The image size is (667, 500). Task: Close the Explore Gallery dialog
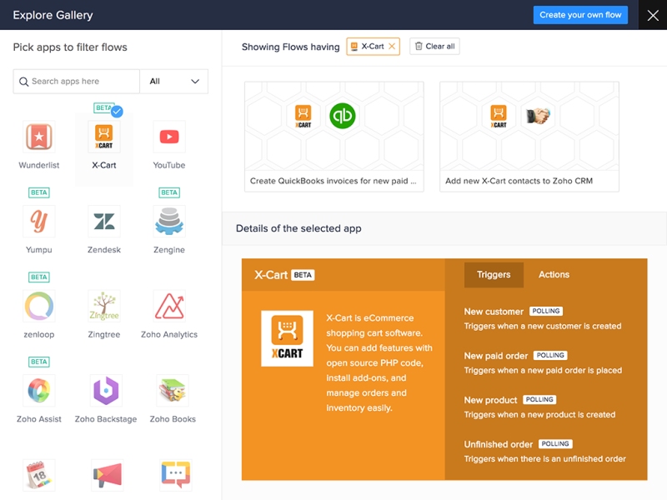[x=653, y=15]
